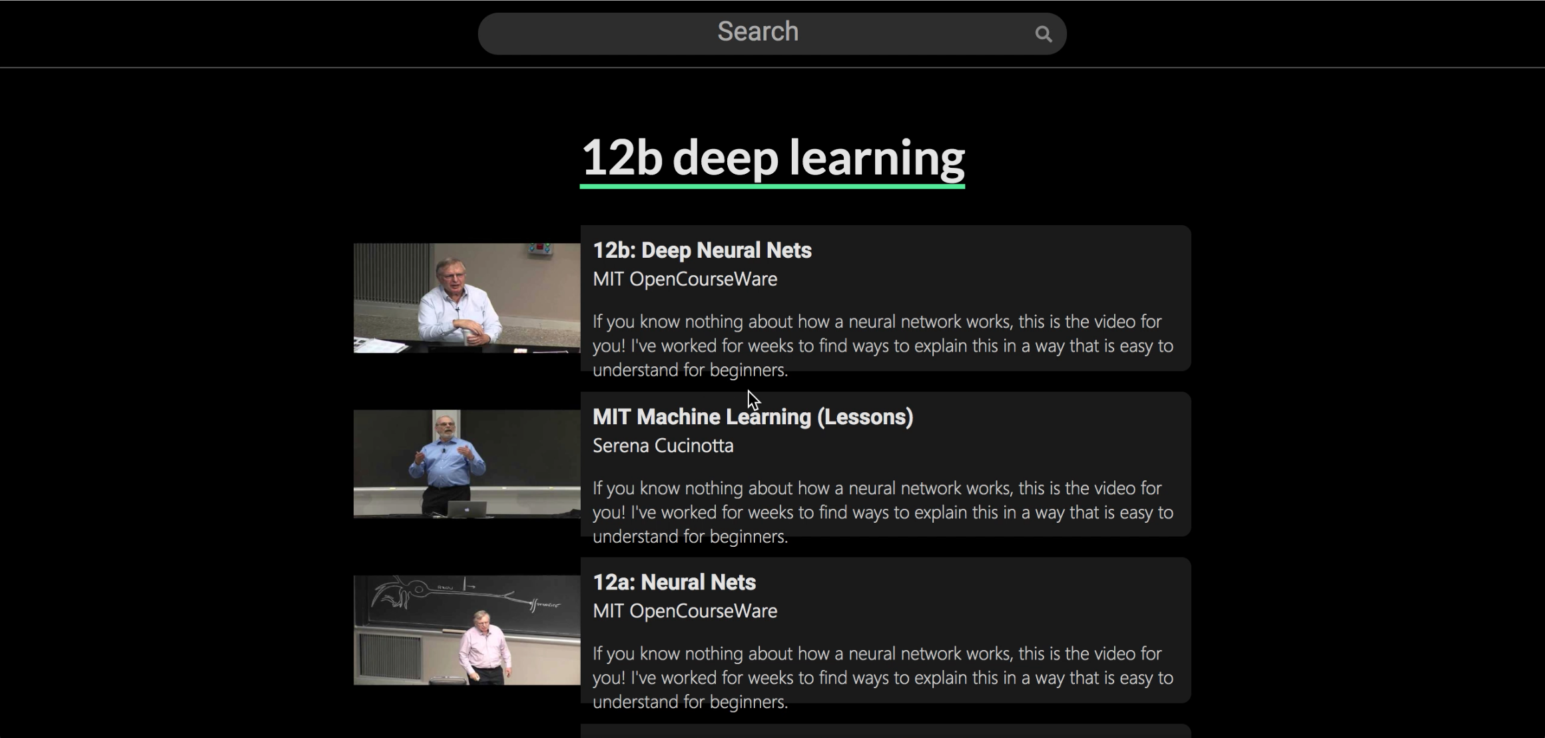Click the Serena Cucinotta channel name
The width and height of the screenshot is (1545, 738).
coord(663,446)
